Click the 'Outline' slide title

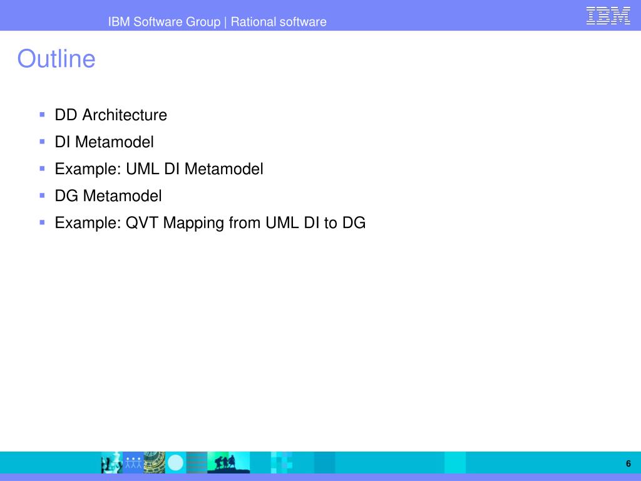[x=56, y=59]
